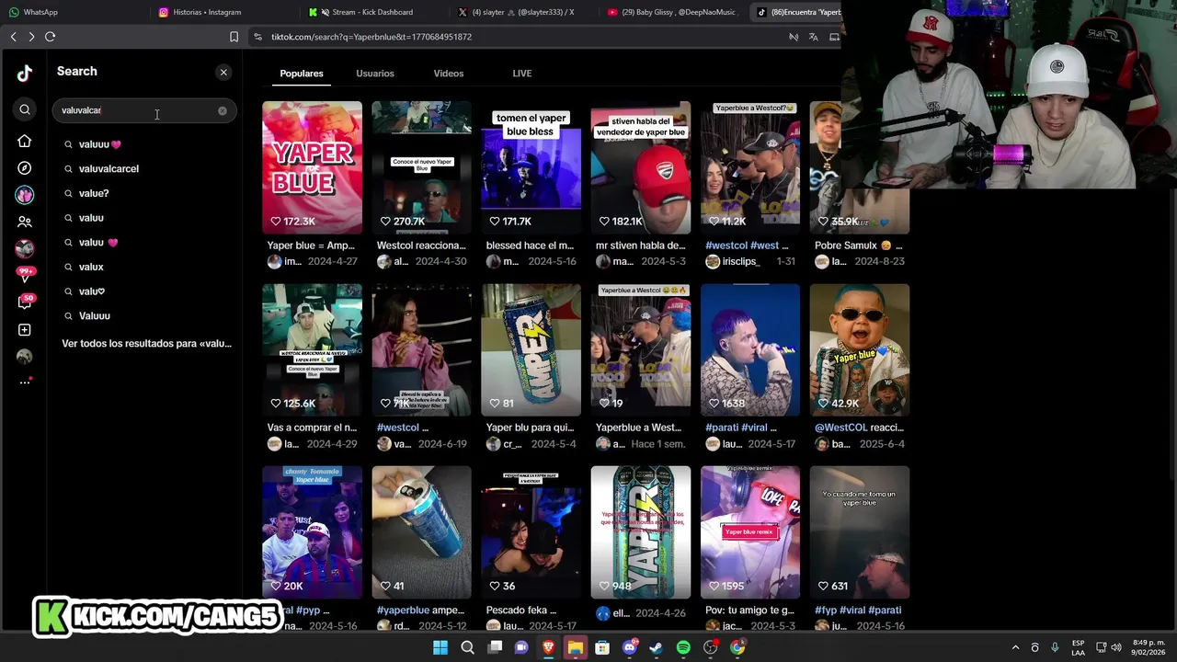
Task: Open Discord from the taskbar
Action: 630,648
